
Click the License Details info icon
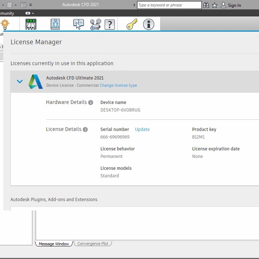[85, 129]
